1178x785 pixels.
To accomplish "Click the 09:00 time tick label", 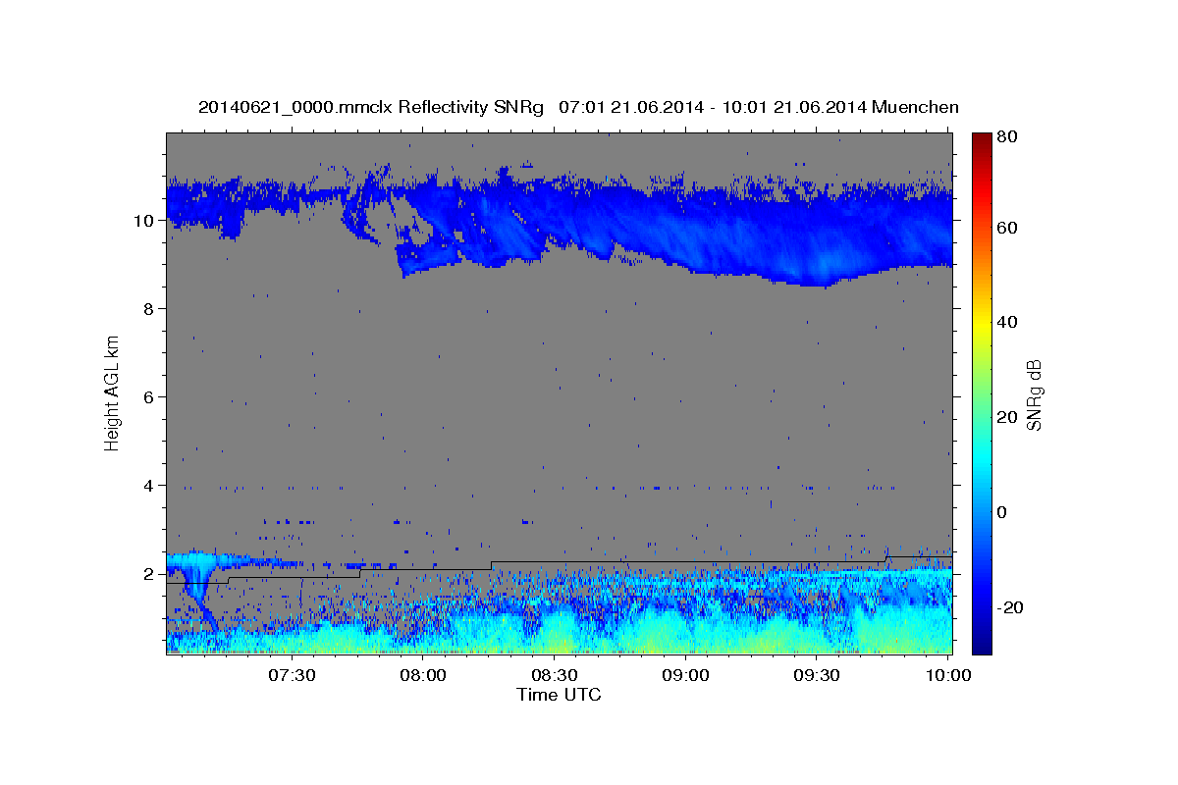I will click(686, 676).
